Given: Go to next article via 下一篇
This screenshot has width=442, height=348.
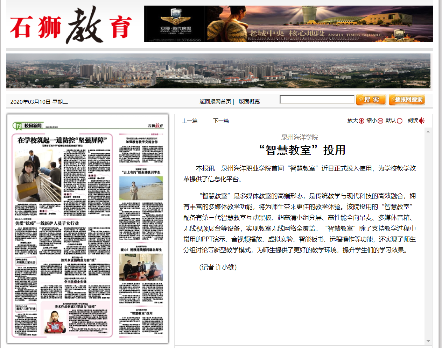Looking at the screenshot, I should (x=221, y=121).
